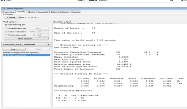Go to the Associate tab
The width and height of the screenshot is (187, 109).
coord(43,12)
